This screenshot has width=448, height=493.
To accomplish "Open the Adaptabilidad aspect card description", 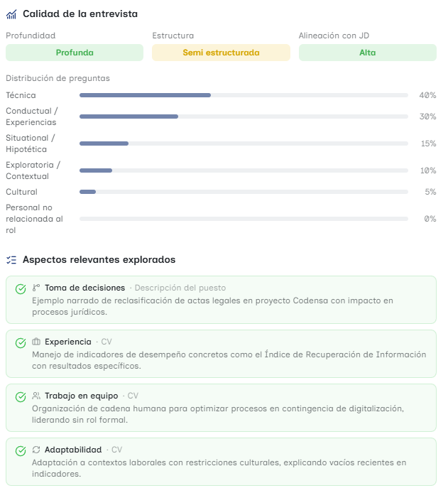I will (219, 468).
